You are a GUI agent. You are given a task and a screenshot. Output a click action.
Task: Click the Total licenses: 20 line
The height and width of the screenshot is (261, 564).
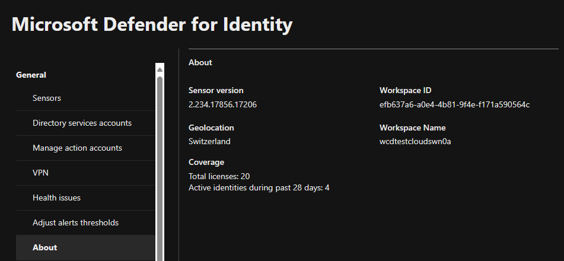pos(219,176)
